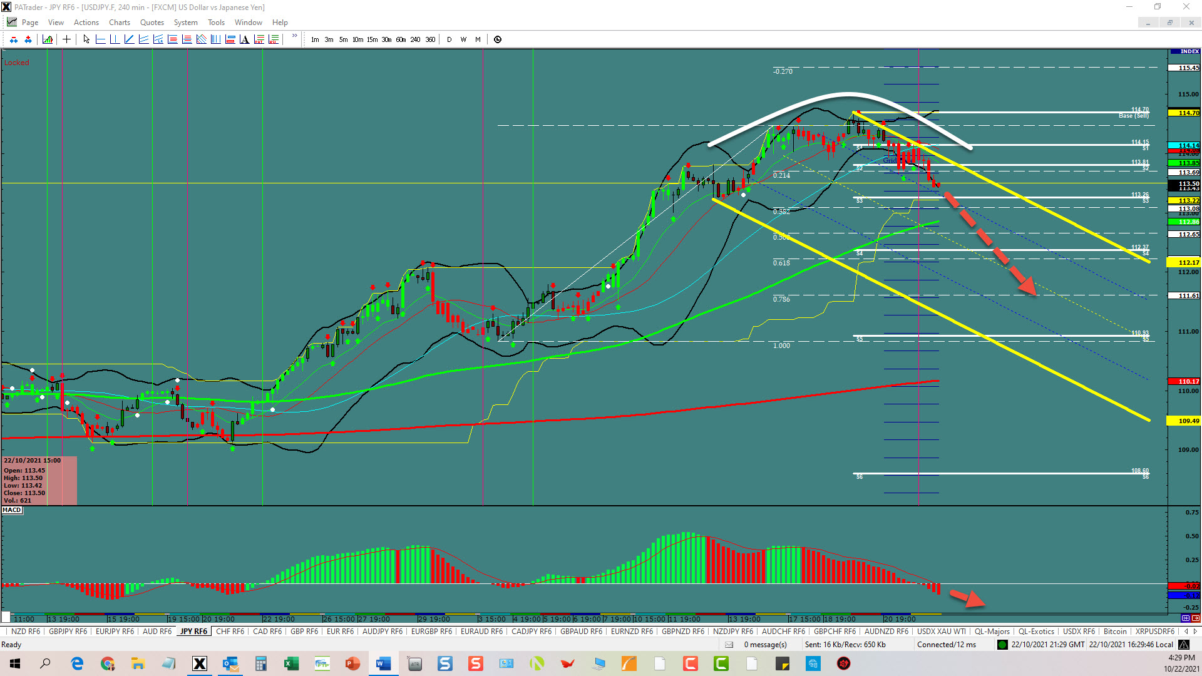
Task: Select the horizontal line drawing tool
Action: tap(100, 39)
